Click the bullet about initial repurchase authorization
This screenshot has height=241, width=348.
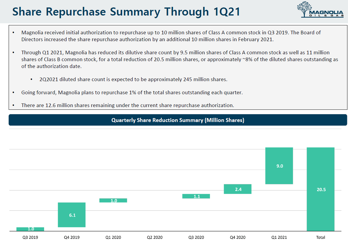click(171, 36)
